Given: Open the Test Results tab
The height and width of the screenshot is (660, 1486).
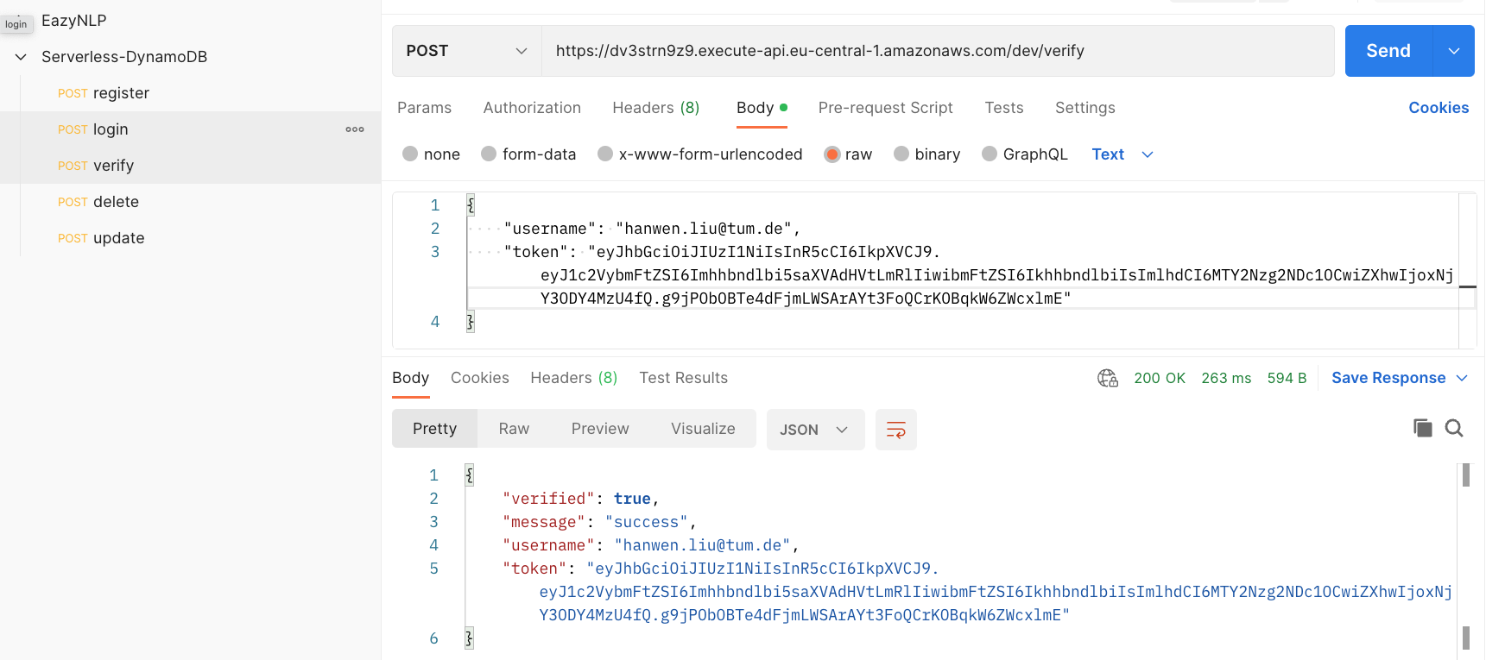Looking at the screenshot, I should [x=683, y=378].
